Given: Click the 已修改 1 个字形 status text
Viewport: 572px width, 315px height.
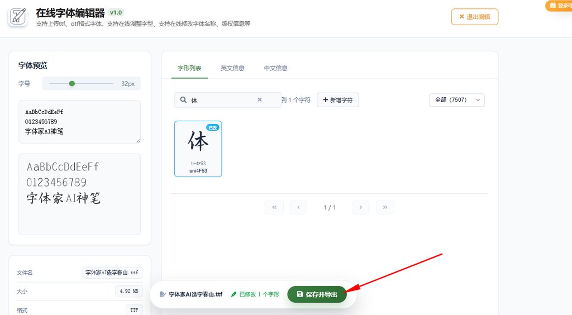Looking at the screenshot, I should tap(259, 294).
